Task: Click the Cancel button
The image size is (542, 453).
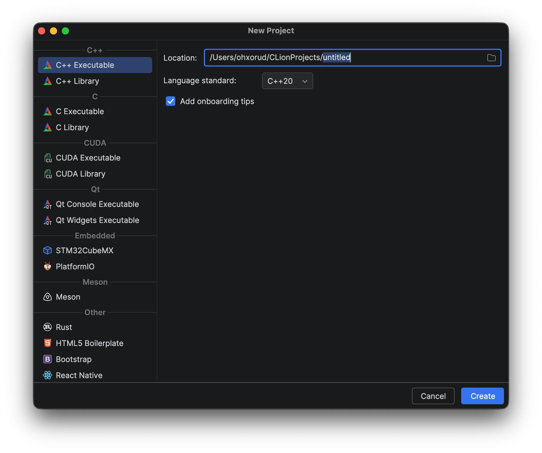Action: point(433,396)
